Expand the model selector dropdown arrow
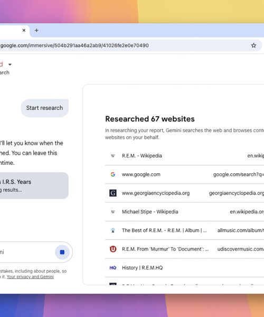The image size is (264, 317). (x=10, y=64)
